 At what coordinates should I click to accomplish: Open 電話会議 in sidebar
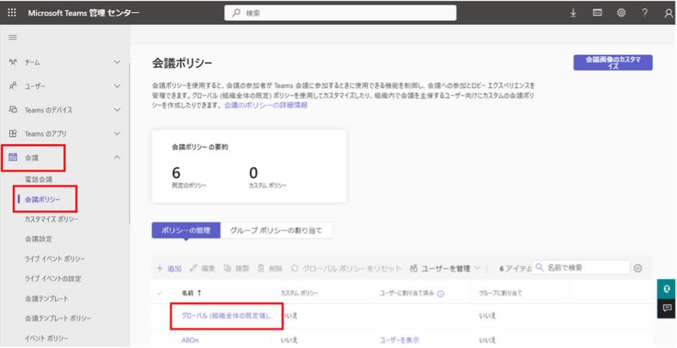(x=39, y=179)
